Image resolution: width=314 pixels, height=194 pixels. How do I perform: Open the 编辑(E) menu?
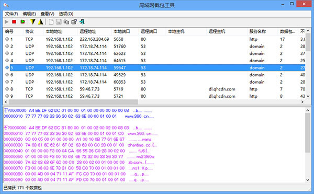click(x=29, y=14)
